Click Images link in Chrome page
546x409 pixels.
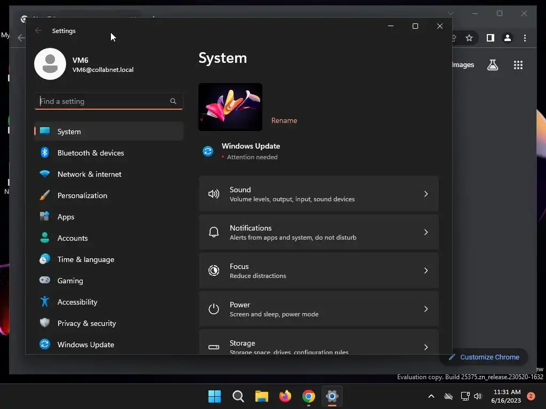(463, 64)
